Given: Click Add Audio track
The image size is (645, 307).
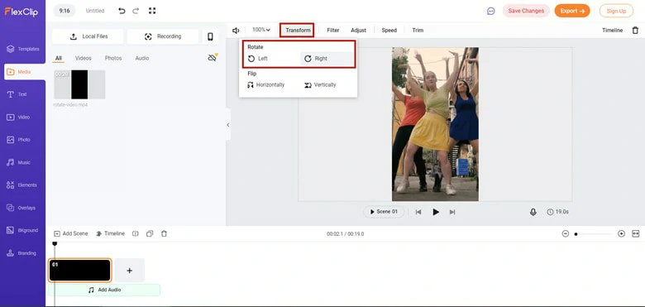Looking at the screenshot, I should pyautogui.click(x=104, y=290).
